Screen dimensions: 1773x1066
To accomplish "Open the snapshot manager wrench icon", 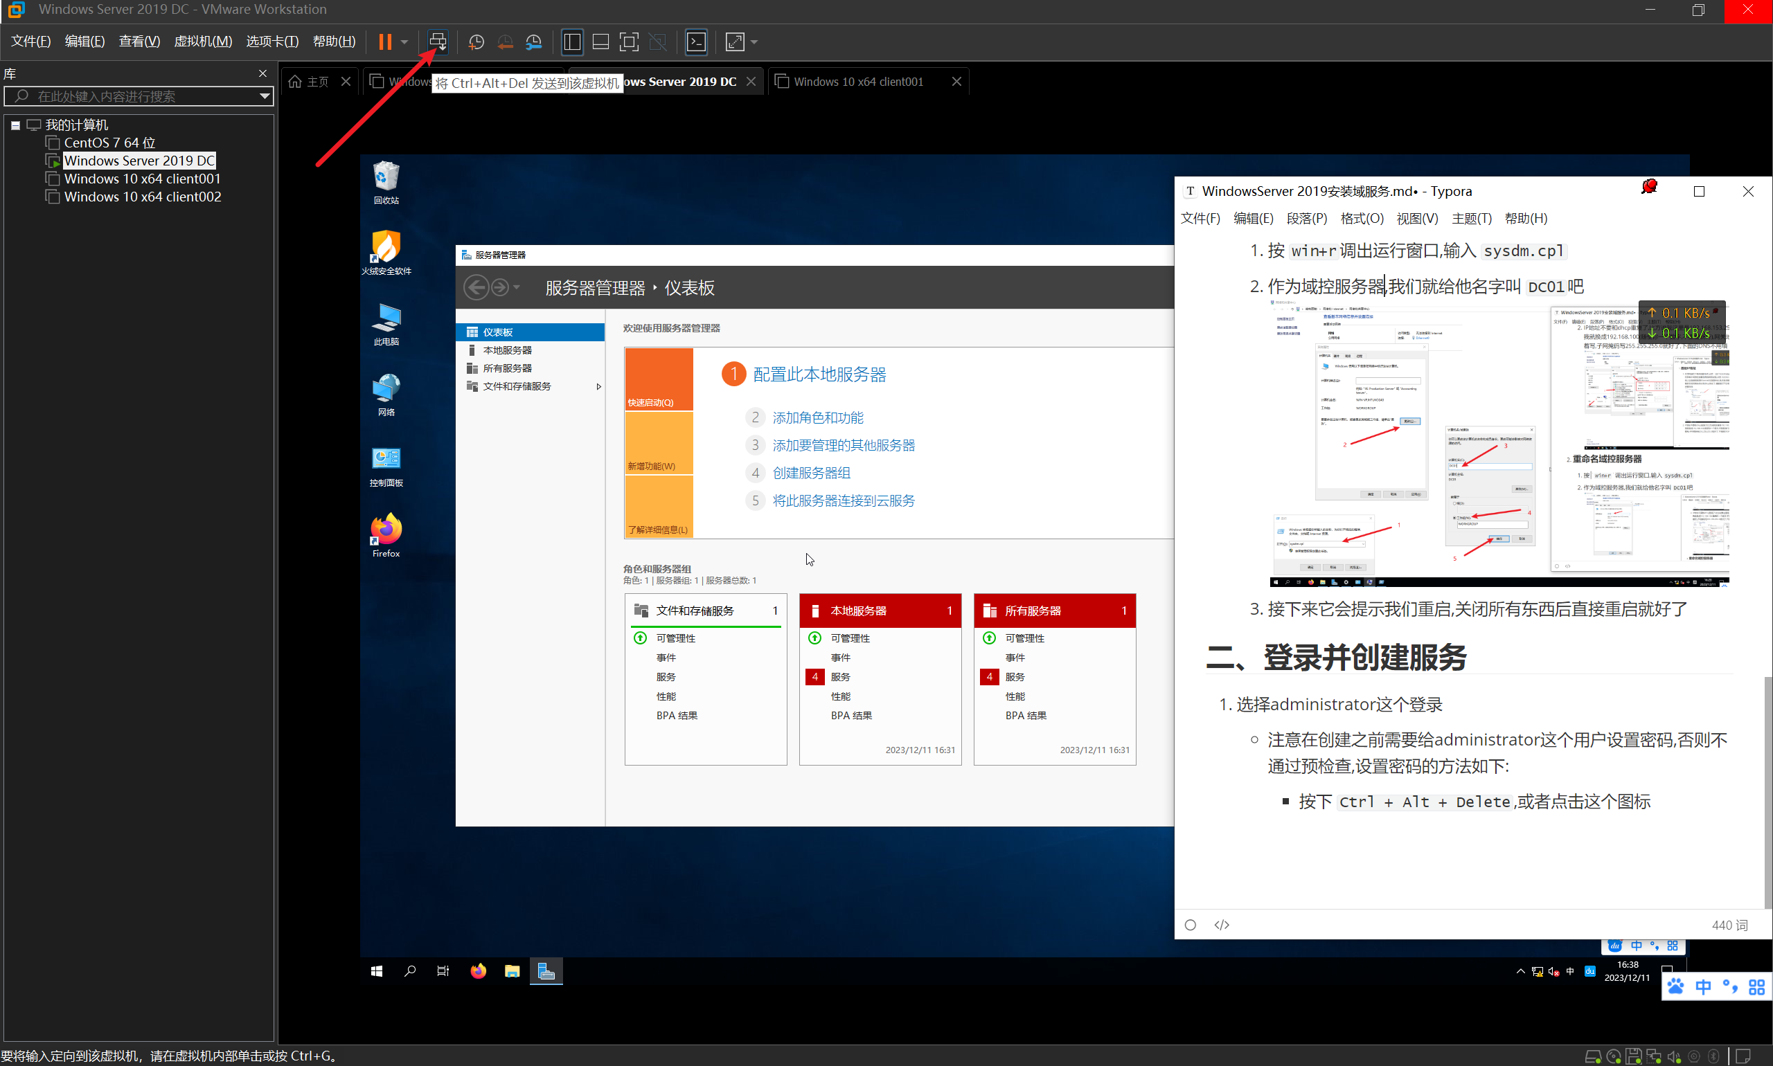I will pyautogui.click(x=534, y=42).
